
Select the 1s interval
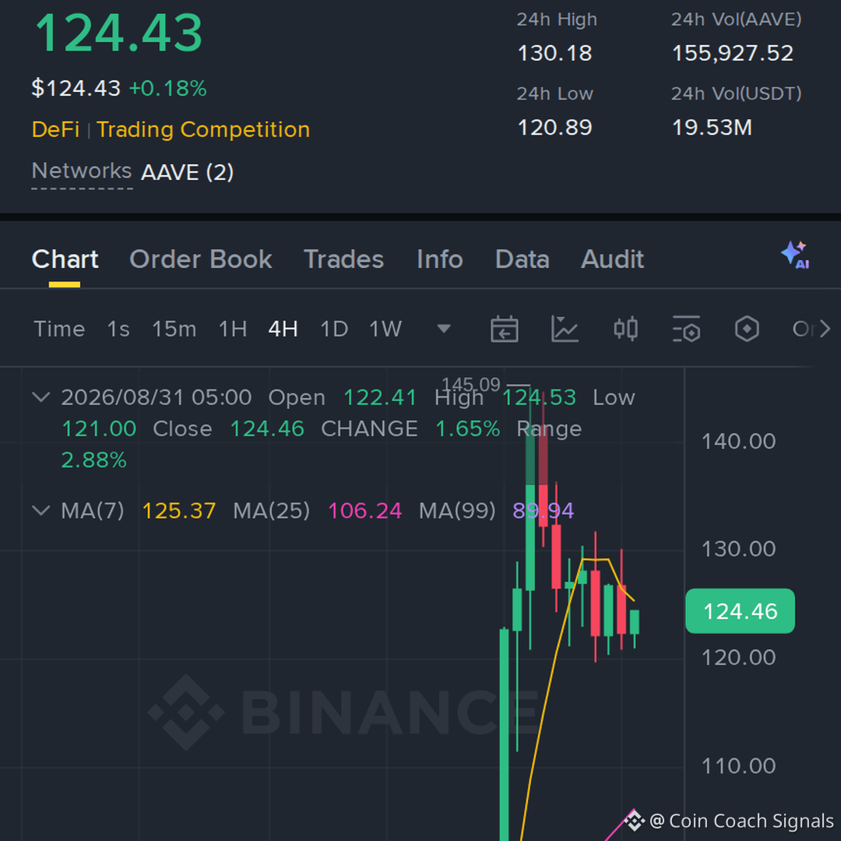click(118, 329)
